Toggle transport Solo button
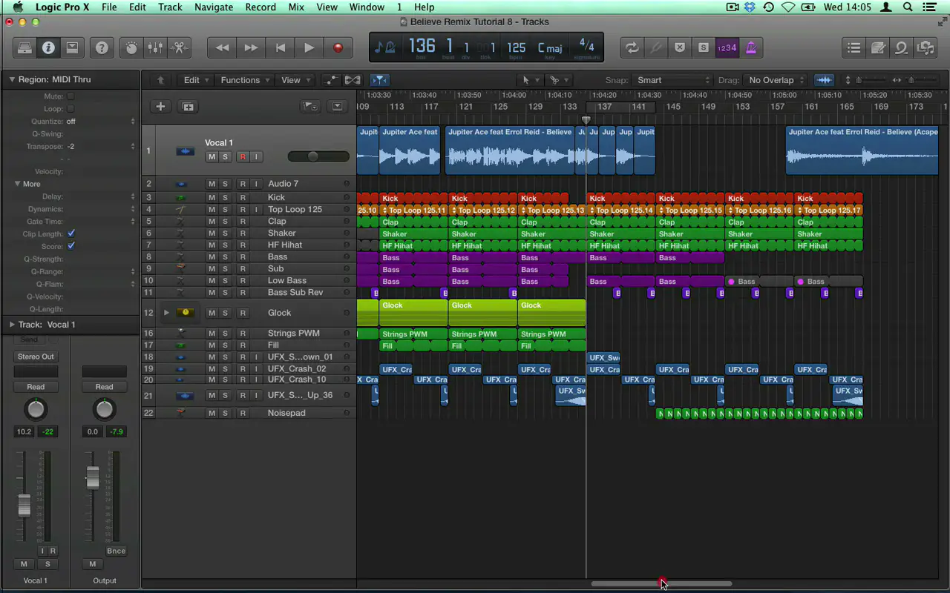Screen dimensions: 950x593 pos(703,47)
